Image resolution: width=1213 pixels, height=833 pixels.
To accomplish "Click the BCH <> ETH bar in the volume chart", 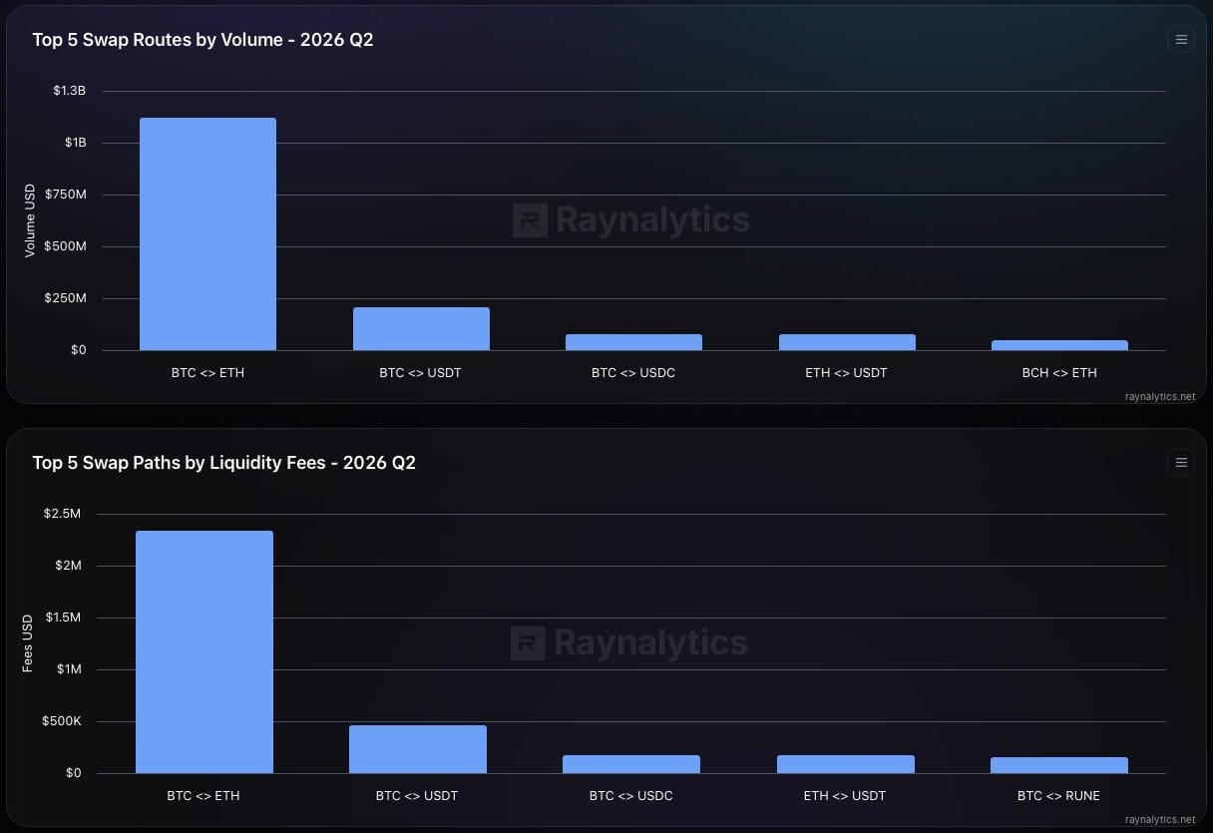I will pyautogui.click(x=1059, y=345).
